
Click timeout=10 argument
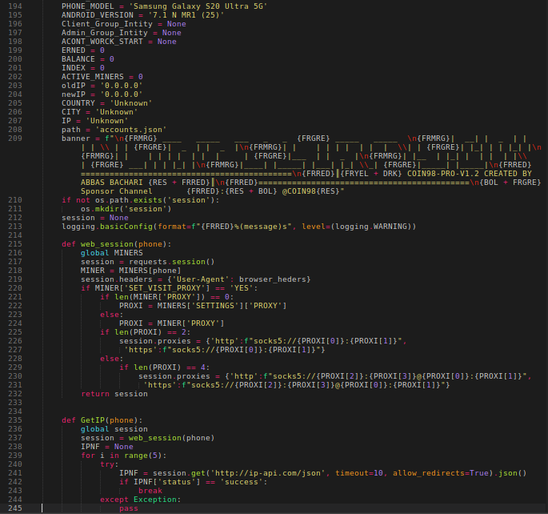(x=359, y=473)
